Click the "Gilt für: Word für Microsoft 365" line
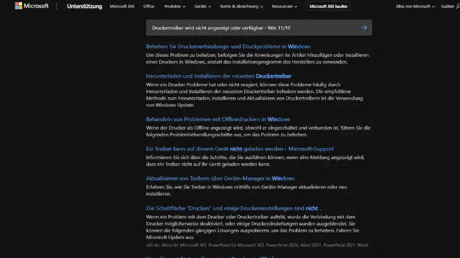Viewport: 460px width, 258px height. 259,245
